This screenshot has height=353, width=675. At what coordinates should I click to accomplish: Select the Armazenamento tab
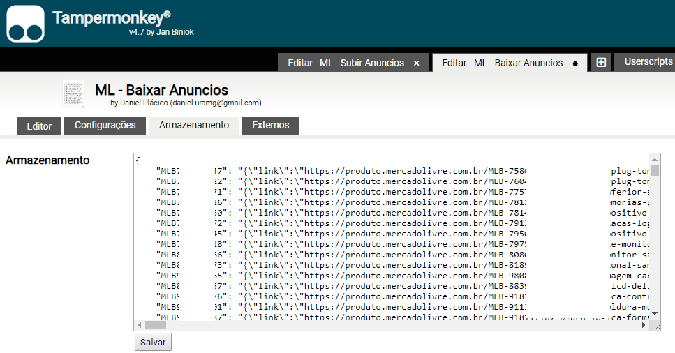(194, 126)
